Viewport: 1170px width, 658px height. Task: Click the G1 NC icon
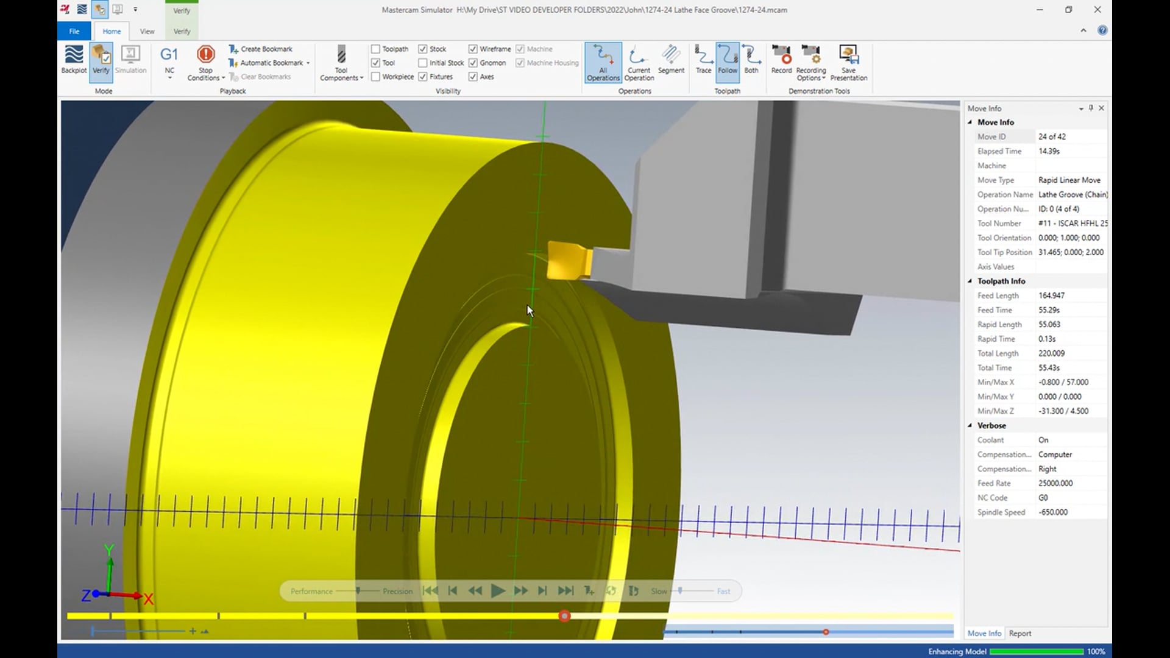pos(169,55)
